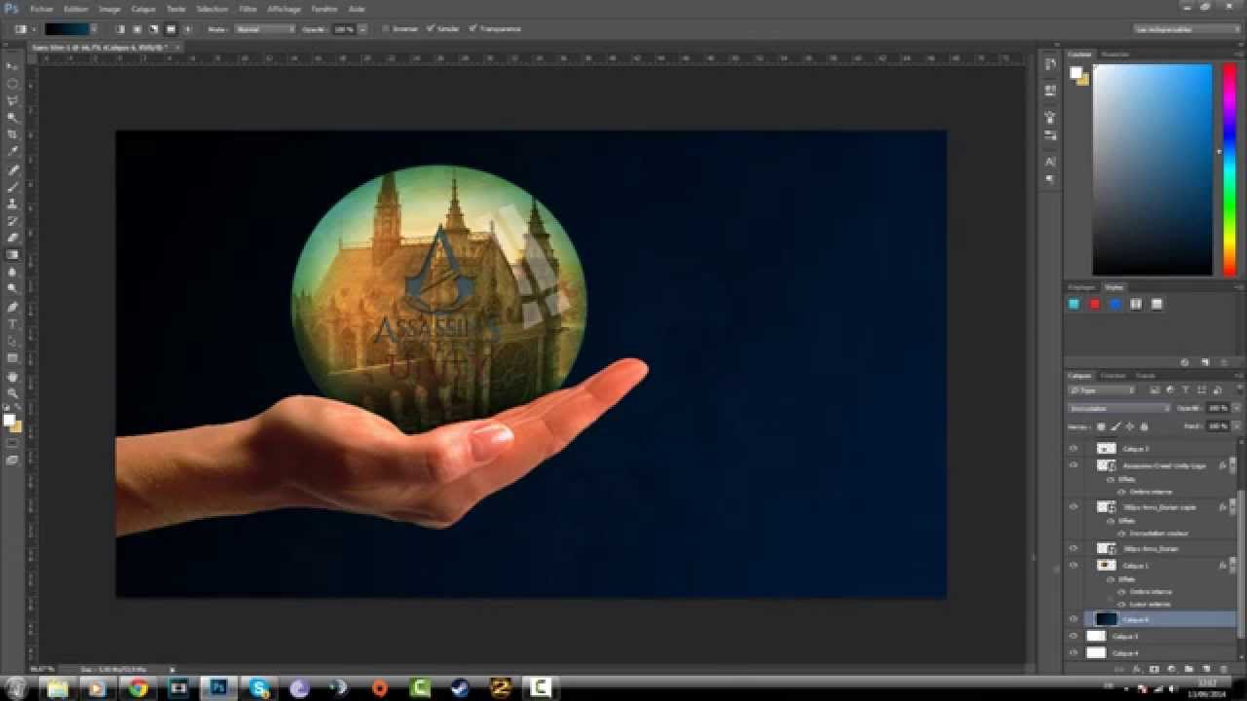
Task: Select the Calque 6 layer thumbnail
Action: tap(1106, 619)
